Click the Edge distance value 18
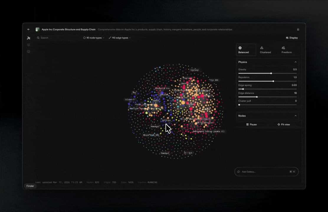328x212 pixels. 295,93
